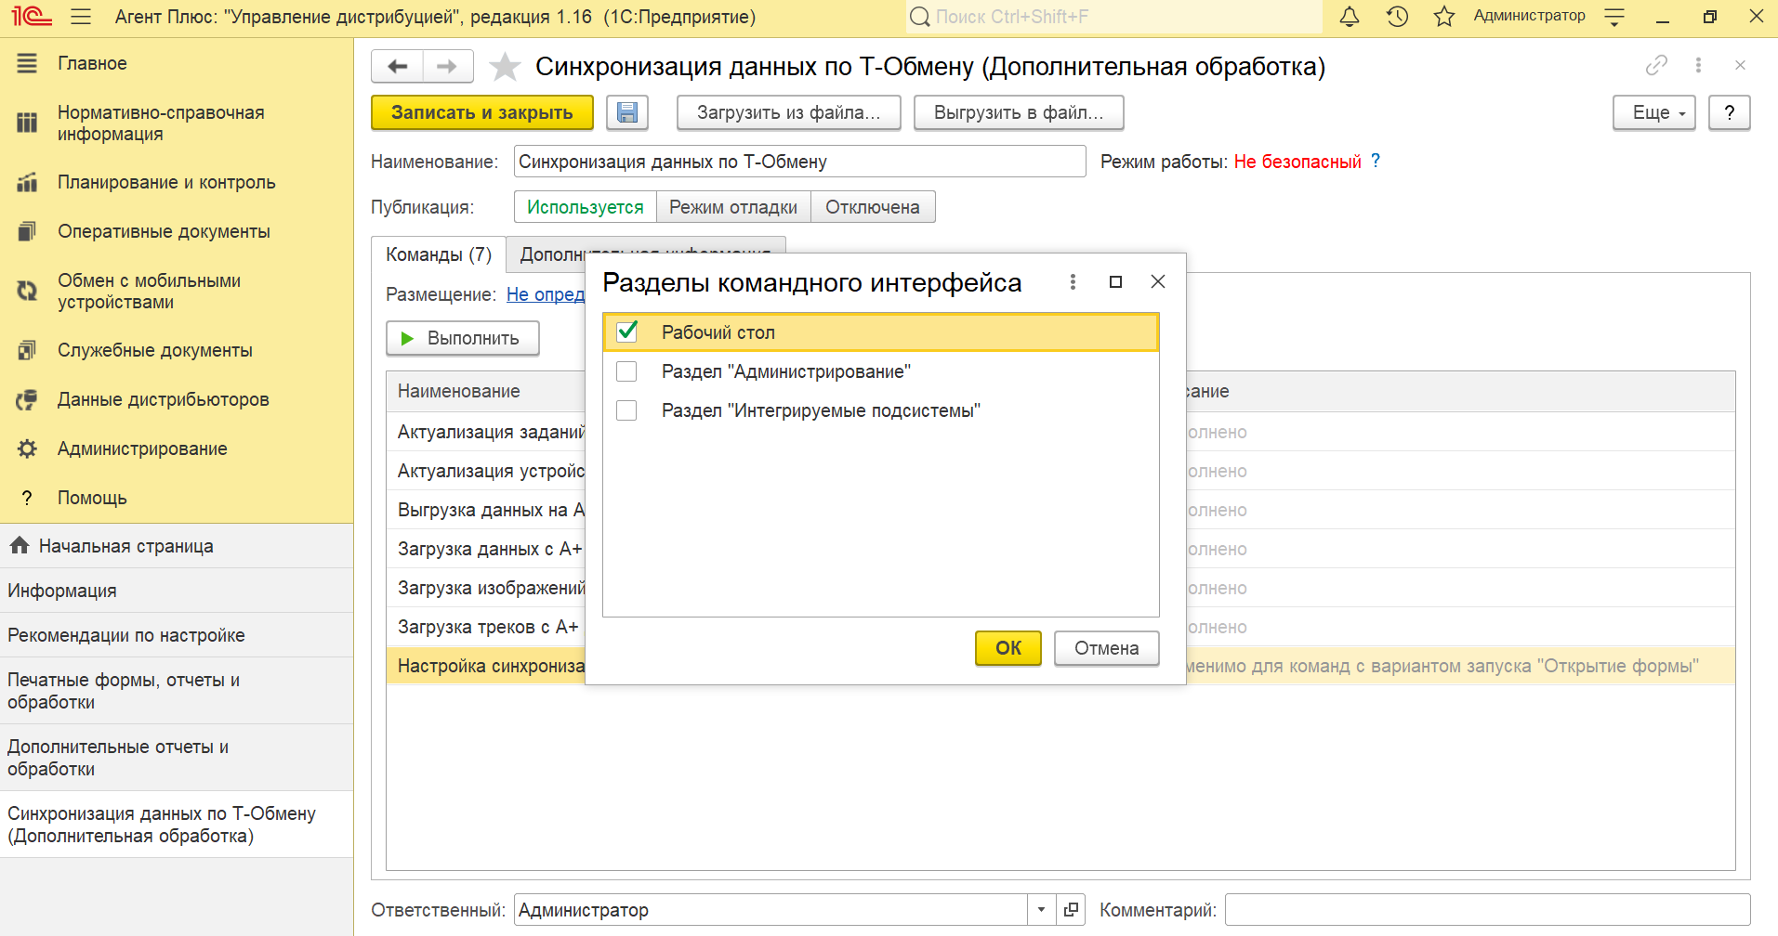Switch to Информация open page
Image resolution: width=1778 pixels, height=936 pixels.
pos(177,591)
